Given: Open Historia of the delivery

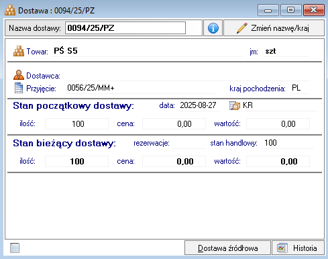Looking at the screenshot, I should (x=298, y=248).
